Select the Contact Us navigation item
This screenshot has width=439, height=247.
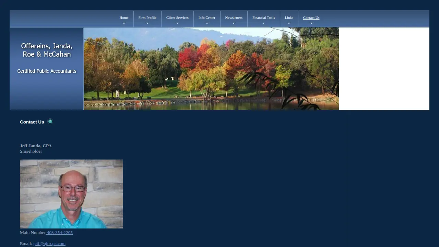tap(311, 18)
